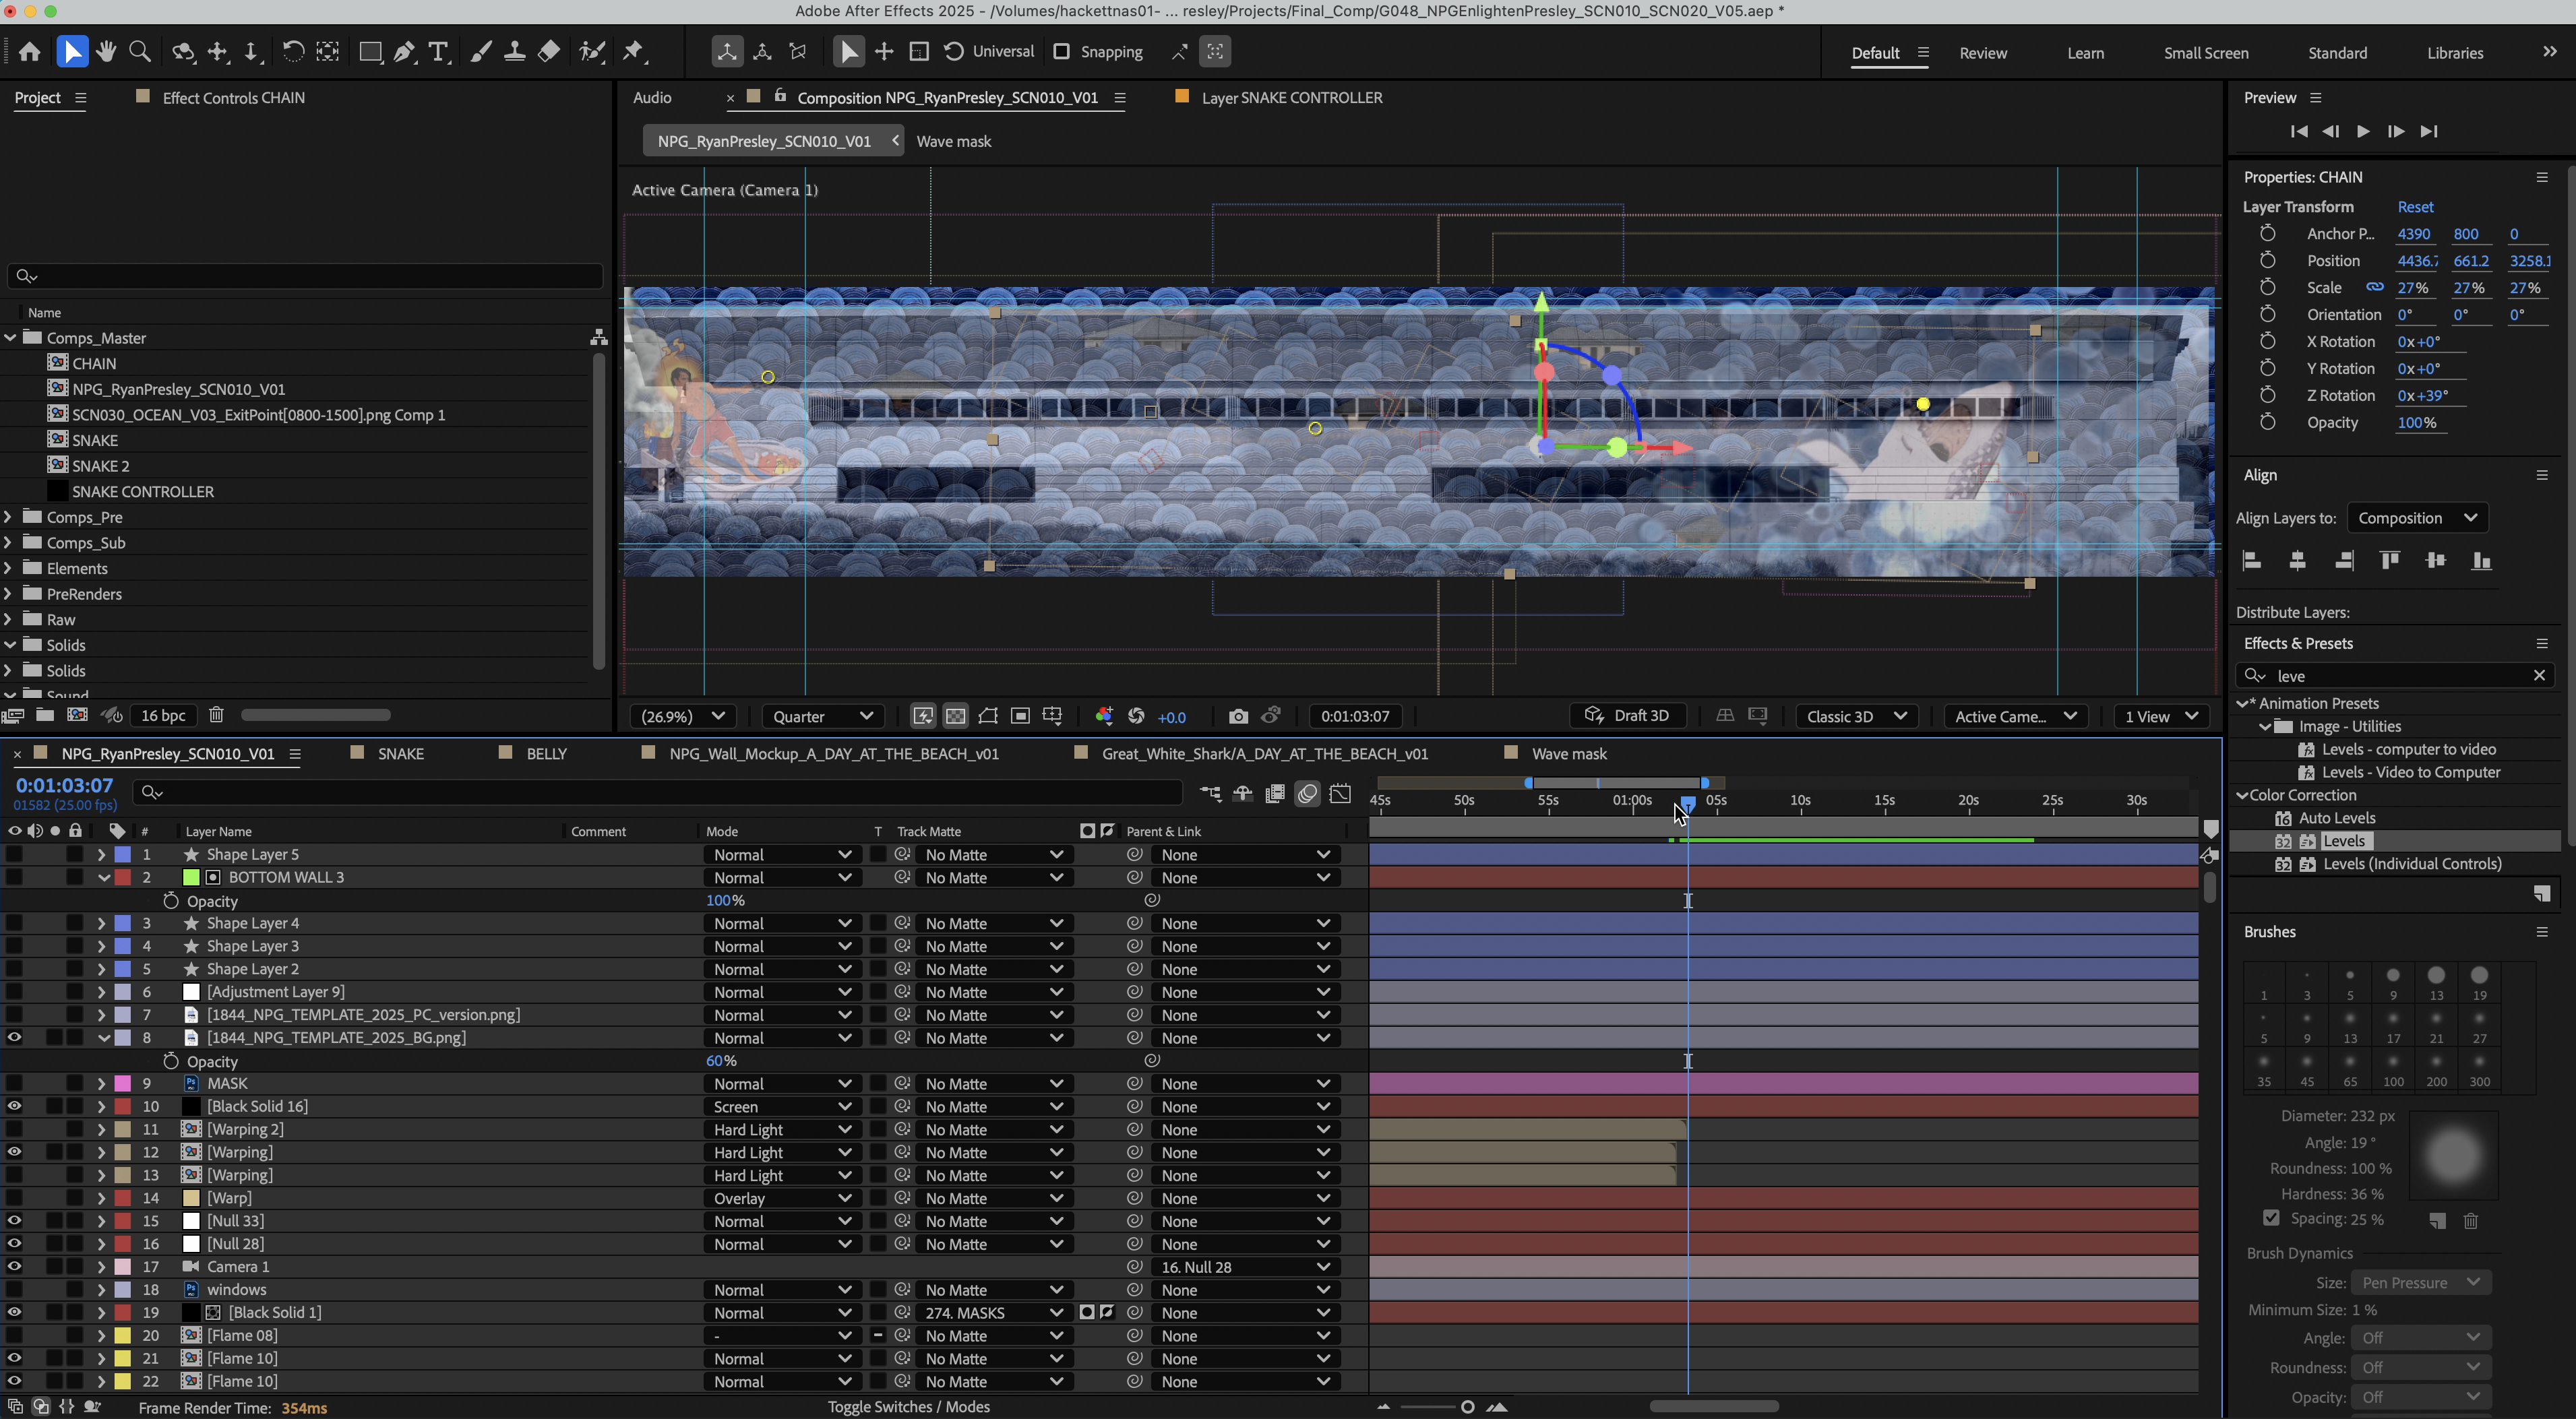
Task: Open the Classic 3D renderer dropdown
Action: (x=1856, y=716)
